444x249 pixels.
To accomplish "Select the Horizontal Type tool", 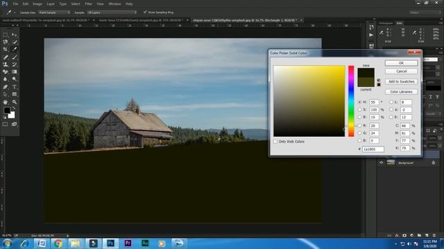I will [15, 87].
